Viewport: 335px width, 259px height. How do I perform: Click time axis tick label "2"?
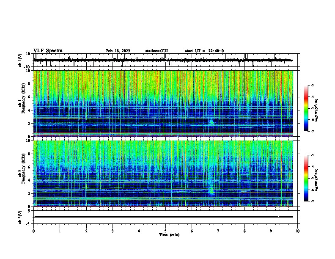tap(86, 231)
